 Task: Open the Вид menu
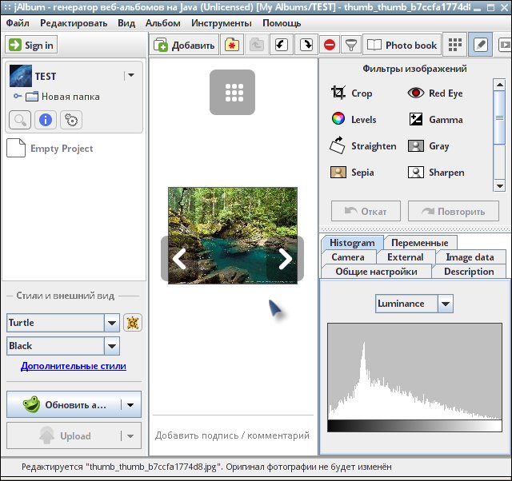click(x=126, y=23)
